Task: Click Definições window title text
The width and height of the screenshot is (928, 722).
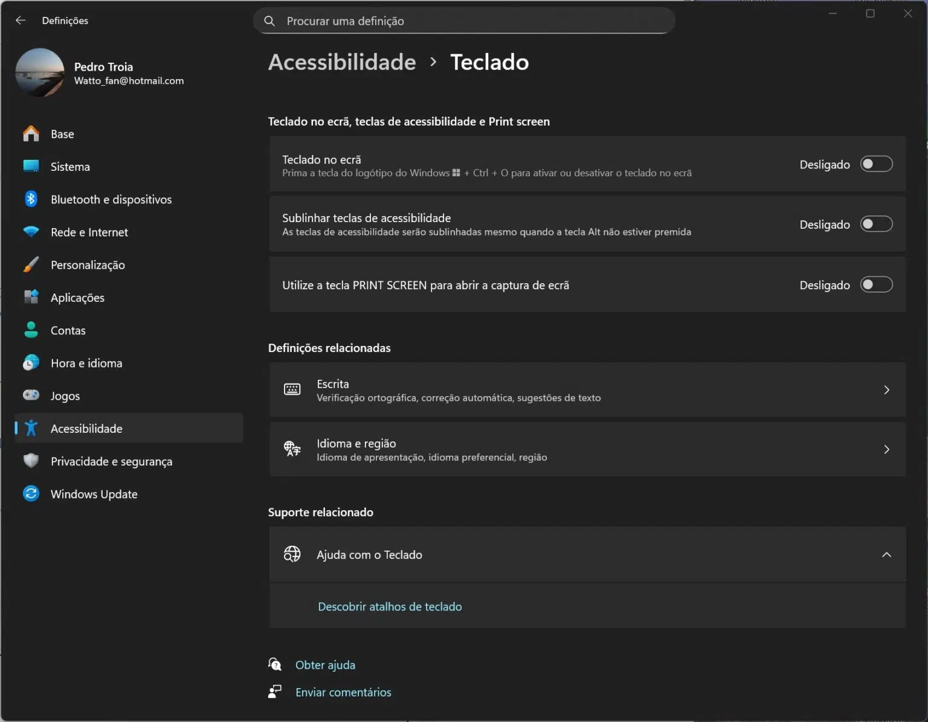Action: 65,21
